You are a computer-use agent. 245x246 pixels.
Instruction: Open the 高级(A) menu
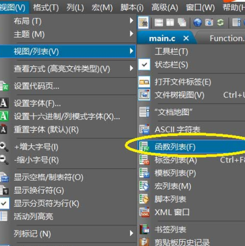tap(165, 7)
